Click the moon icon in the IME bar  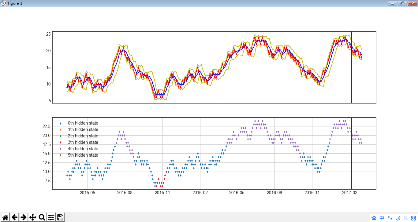[x=398, y=218]
